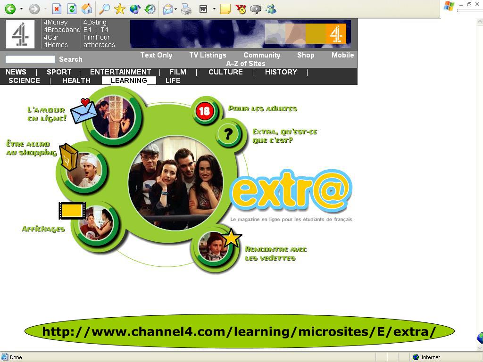Select the ENTERTAINMENT section tab
This screenshot has width=483, height=362.
[x=120, y=72]
